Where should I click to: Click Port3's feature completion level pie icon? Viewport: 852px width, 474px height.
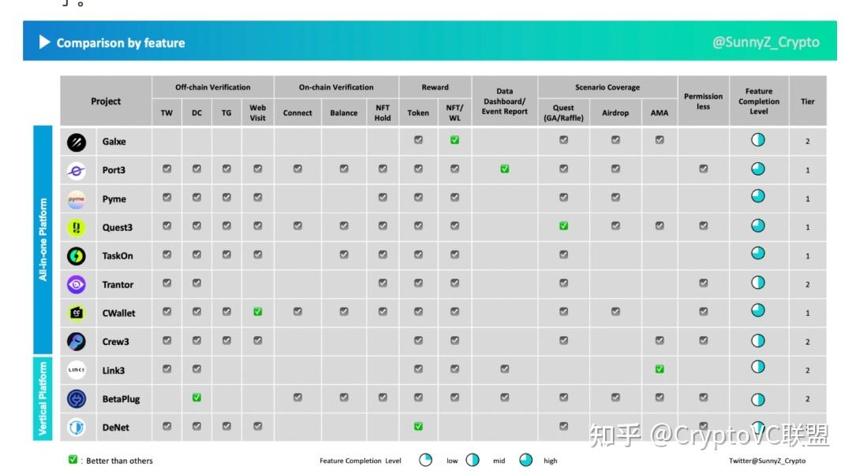[x=758, y=168]
